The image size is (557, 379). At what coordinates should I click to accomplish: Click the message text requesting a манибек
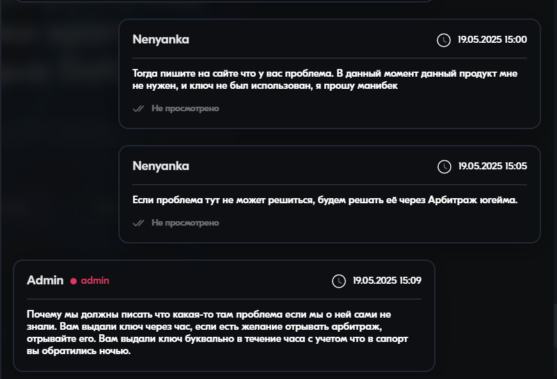click(x=324, y=80)
